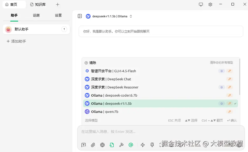248x152 pixels.
Task: Select 深度求索 | DeepSeek Chat model
Action: click(160, 79)
